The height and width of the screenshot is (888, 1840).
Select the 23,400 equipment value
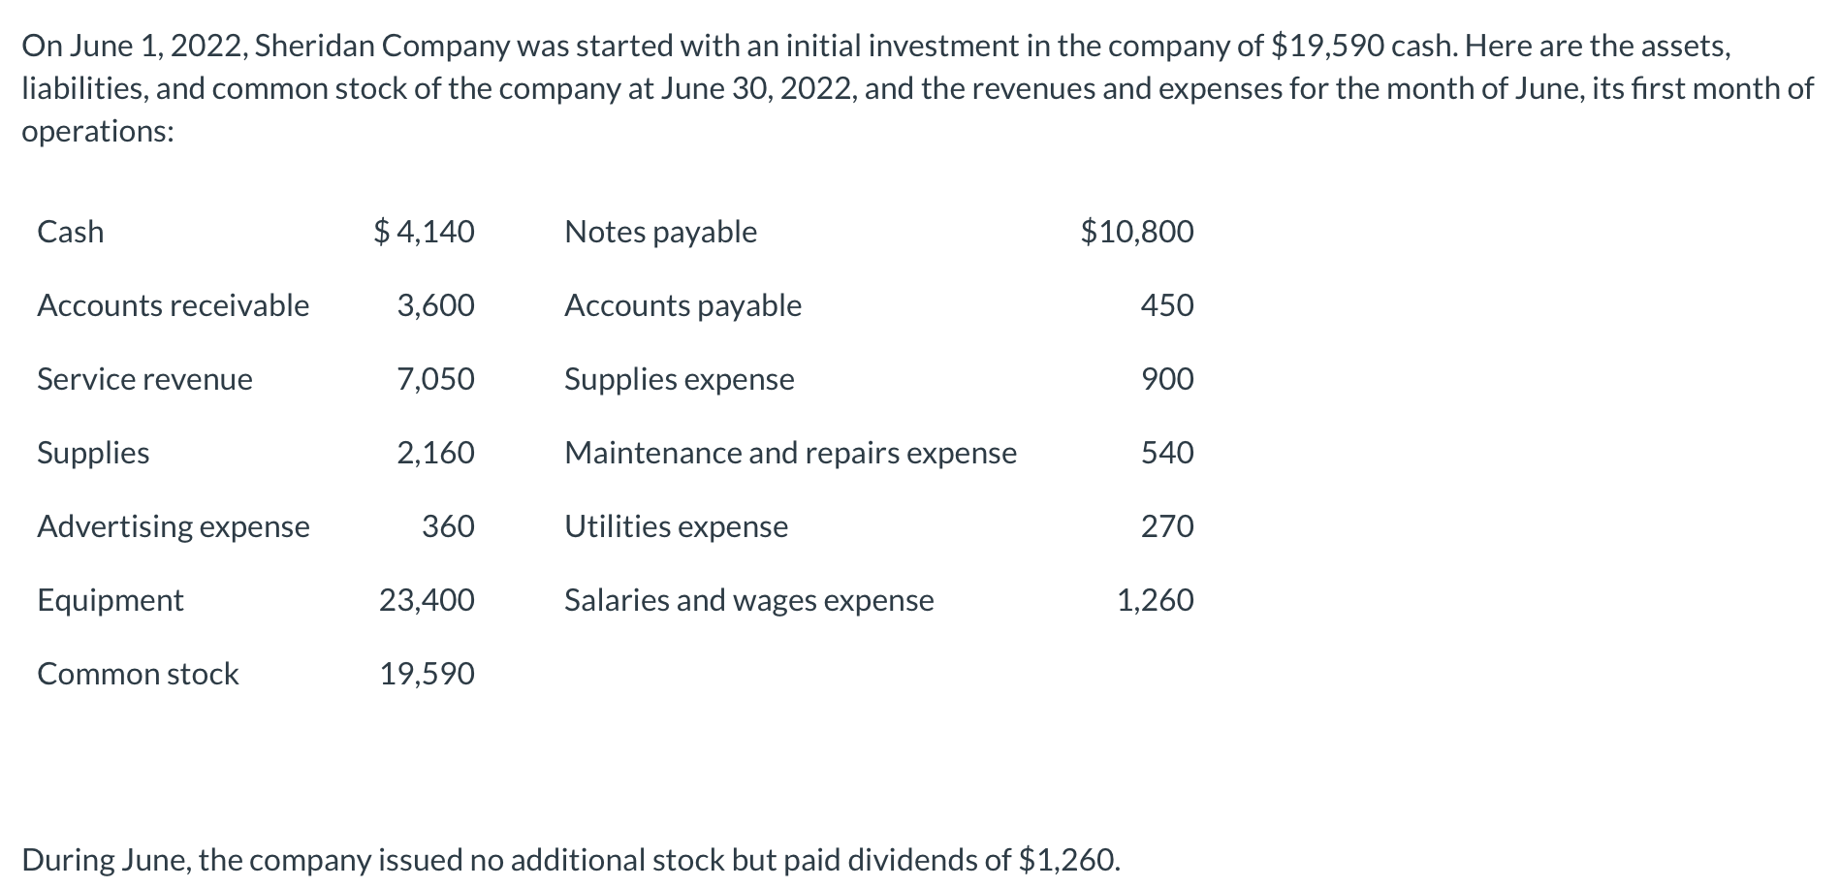coord(427,600)
